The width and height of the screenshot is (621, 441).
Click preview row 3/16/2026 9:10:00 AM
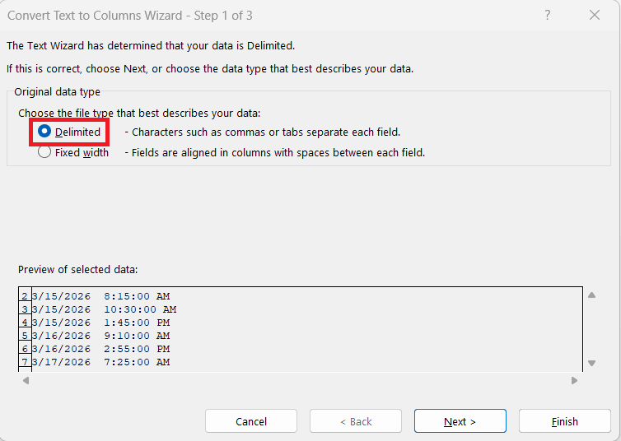pos(100,336)
